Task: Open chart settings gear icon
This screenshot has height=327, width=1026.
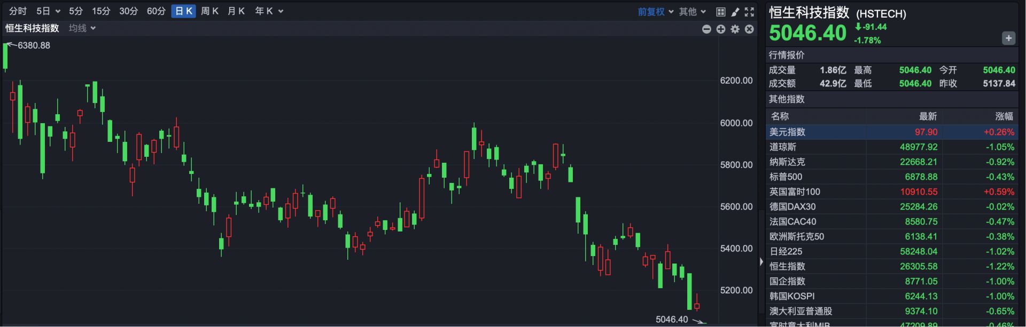Action: 735,29
